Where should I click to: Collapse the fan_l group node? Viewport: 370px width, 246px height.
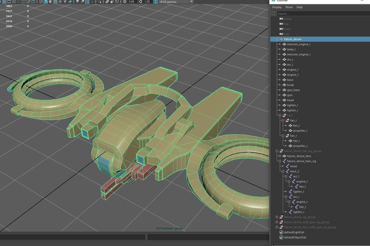click(283, 120)
